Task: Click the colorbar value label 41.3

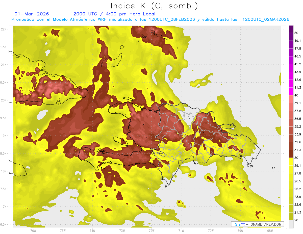Action: [297, 88]
